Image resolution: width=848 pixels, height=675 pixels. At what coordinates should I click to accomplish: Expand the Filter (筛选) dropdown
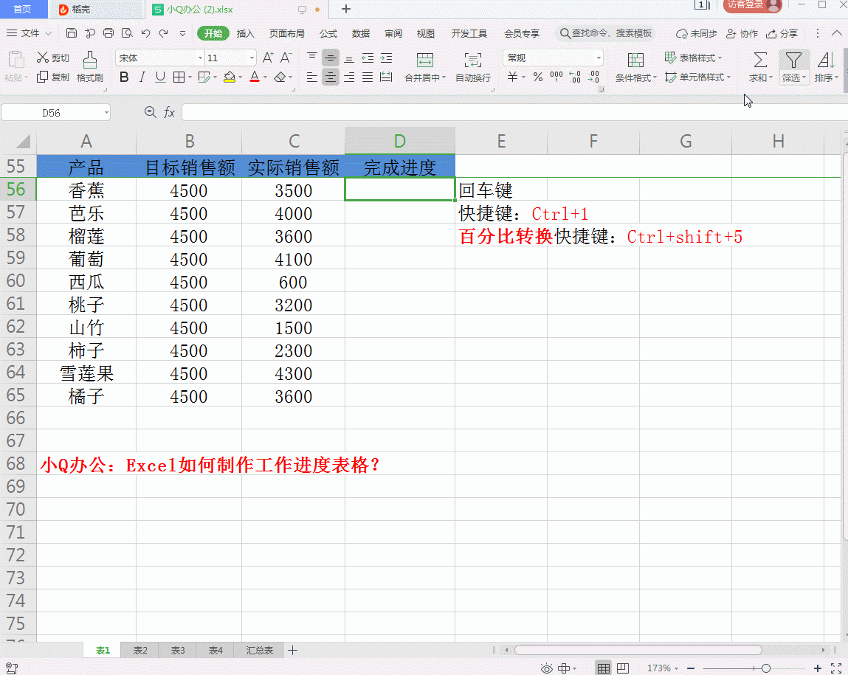[804, 77]
